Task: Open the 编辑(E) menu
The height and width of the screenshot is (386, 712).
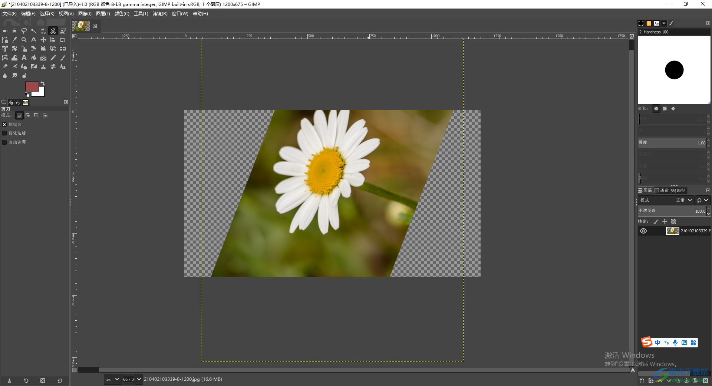Action: click(28, 14)
